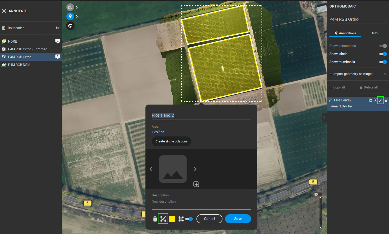
Task: Switch to the Info tab
Action: [x=374, y=33]
